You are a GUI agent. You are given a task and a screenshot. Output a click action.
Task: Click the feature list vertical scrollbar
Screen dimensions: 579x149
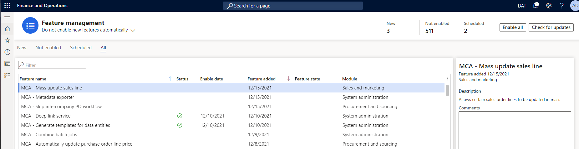pos(447,90)
